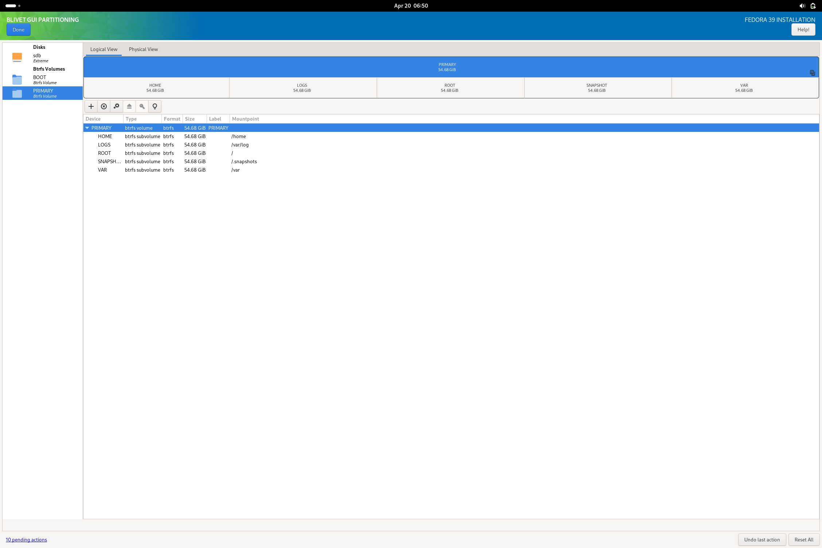Collapse the PRIMARY btrfs volume row
Screen dimensions: 822x548
[x=87, y=128]
